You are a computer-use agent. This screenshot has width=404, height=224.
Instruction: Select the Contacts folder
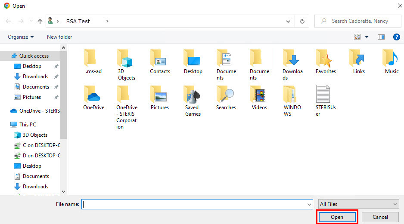point(160,62)
